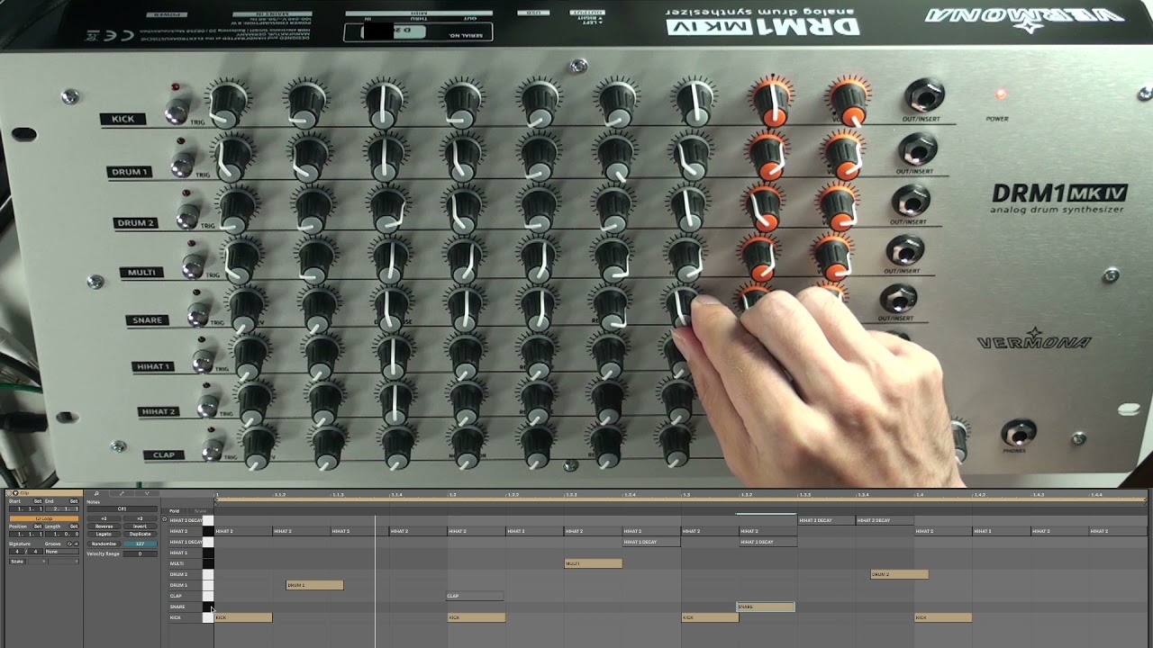The image size is (1153, 648).
Task: Open the MPE expression tab icon
Action: coord(147,493)
